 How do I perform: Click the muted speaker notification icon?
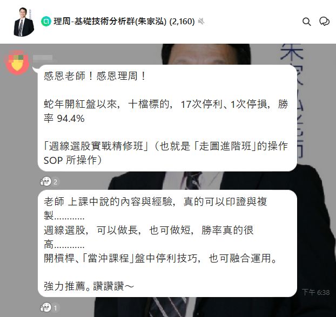click(201, 22)
